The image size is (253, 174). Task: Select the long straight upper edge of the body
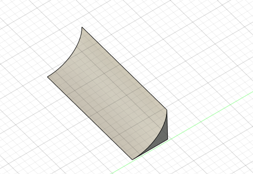[124, 69]
